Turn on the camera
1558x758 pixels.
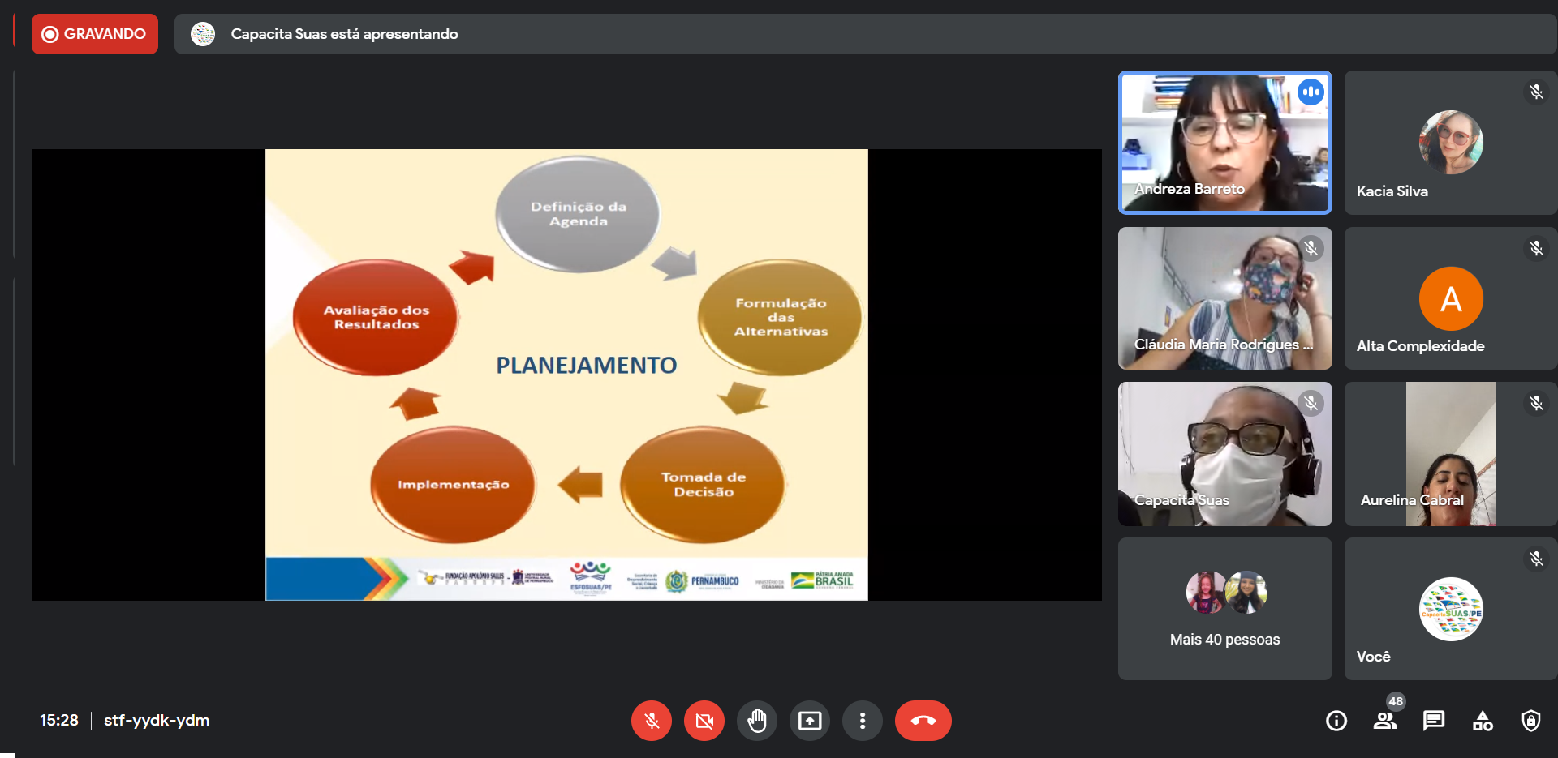(x=704, y=721)
